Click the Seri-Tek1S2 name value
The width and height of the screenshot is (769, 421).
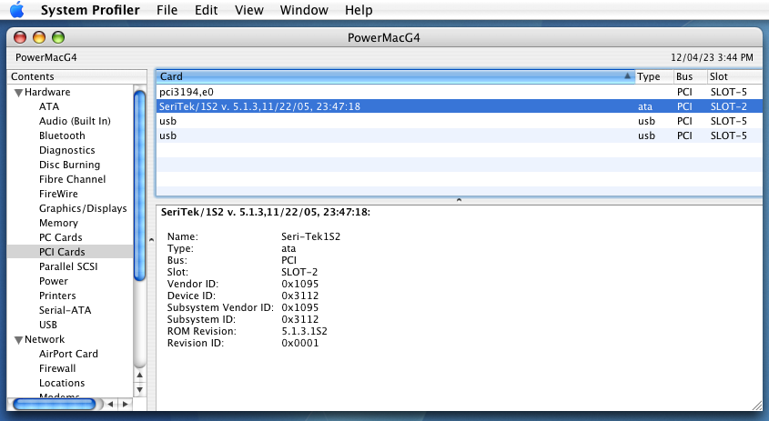(310, 236)
